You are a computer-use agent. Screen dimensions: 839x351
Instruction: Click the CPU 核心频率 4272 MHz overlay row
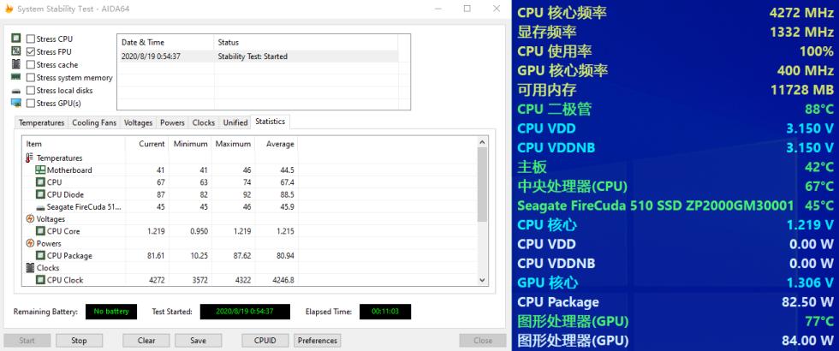(675, 13)
